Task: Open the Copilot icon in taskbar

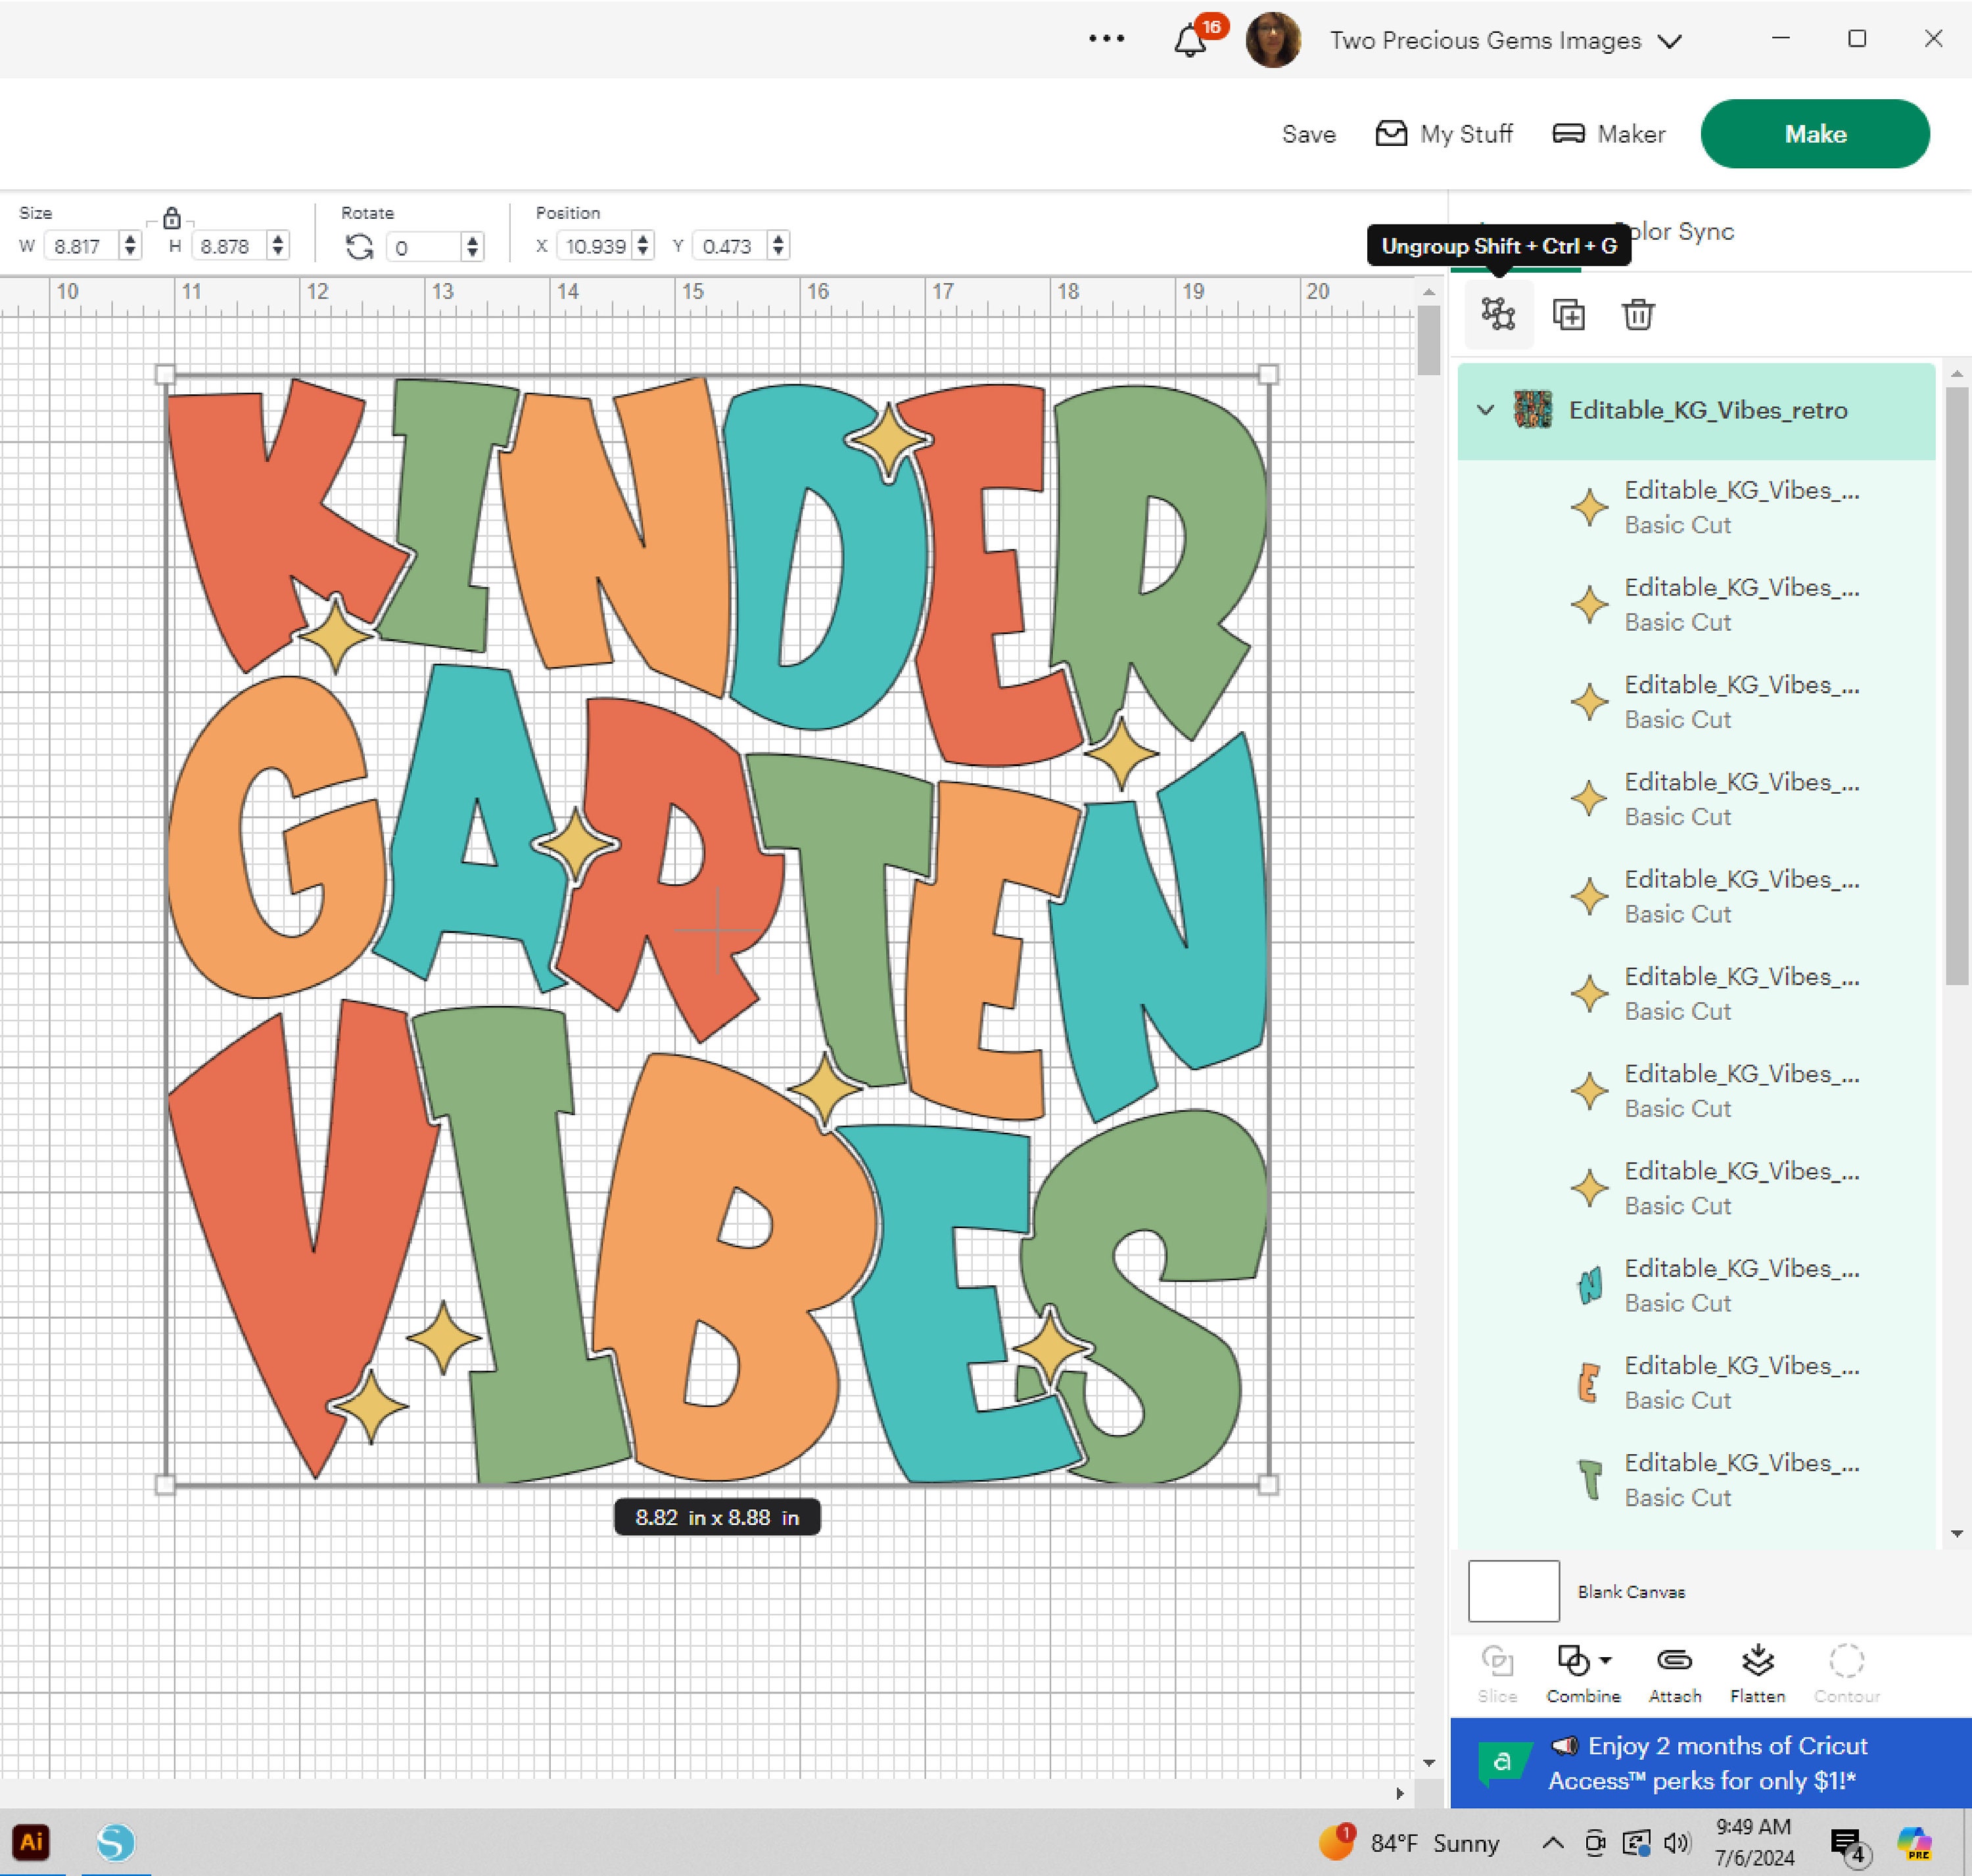Action: (1914, 1842)
